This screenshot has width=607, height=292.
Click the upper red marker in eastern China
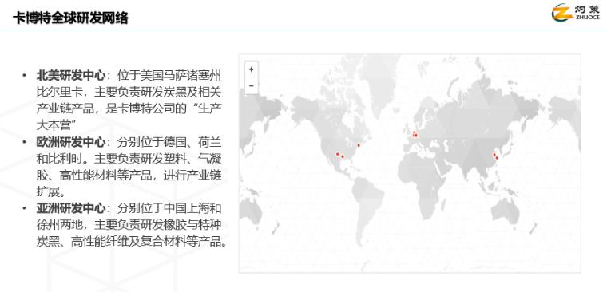click(x=494, y=155)
